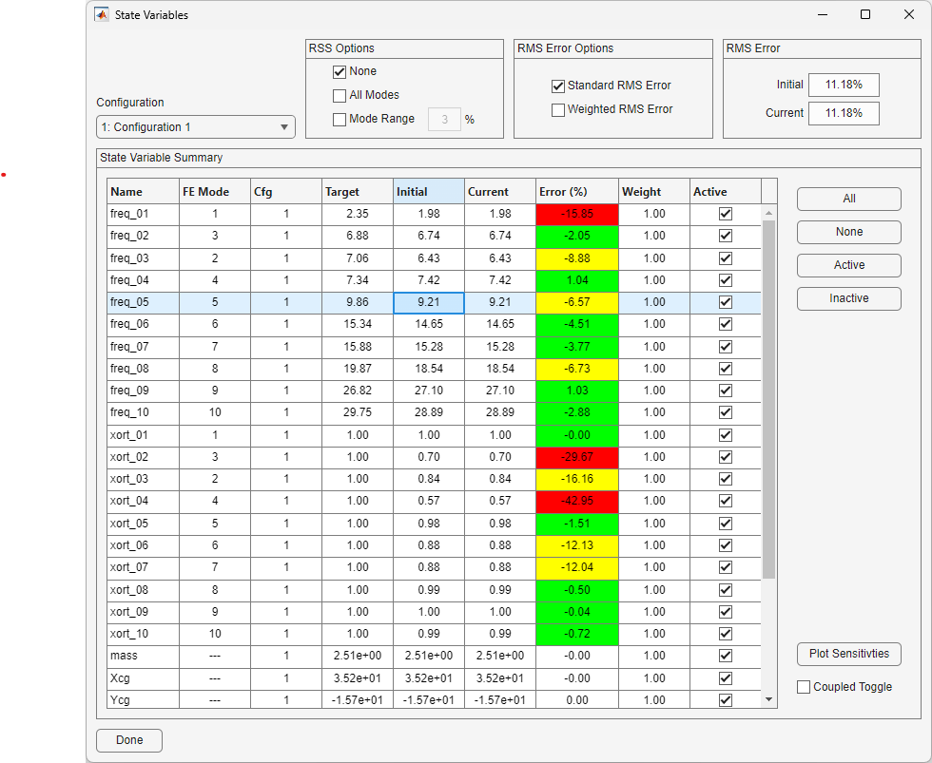This screenshot has width=932, height=763.
Task: Click the Plot Sensitivties button
Action: [848, 654]
